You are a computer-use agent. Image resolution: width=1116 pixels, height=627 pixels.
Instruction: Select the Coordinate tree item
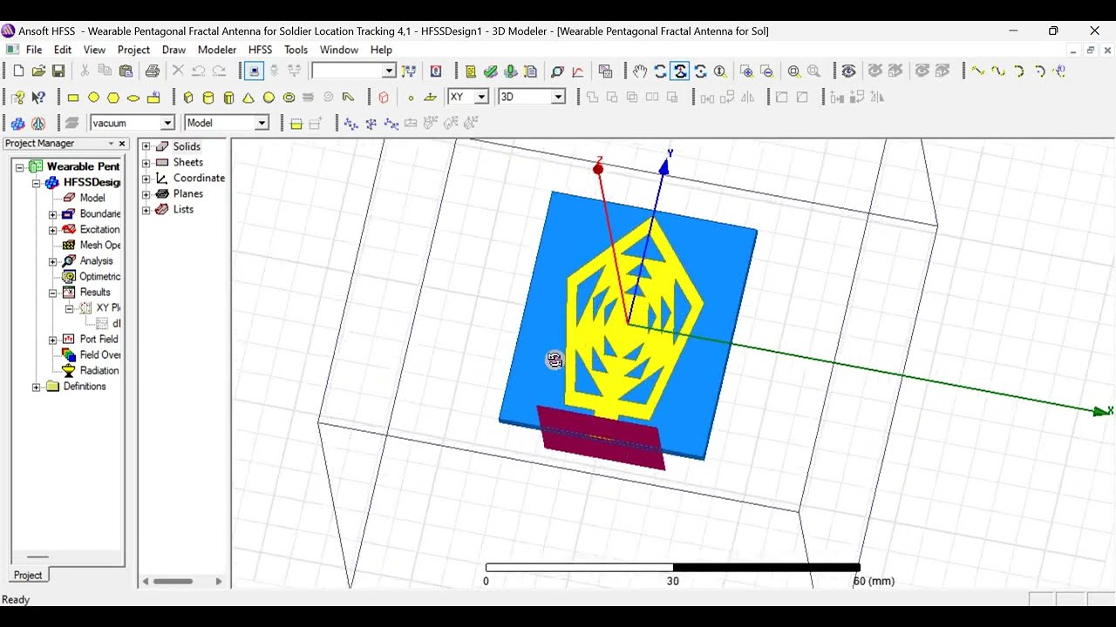[199, 178]
